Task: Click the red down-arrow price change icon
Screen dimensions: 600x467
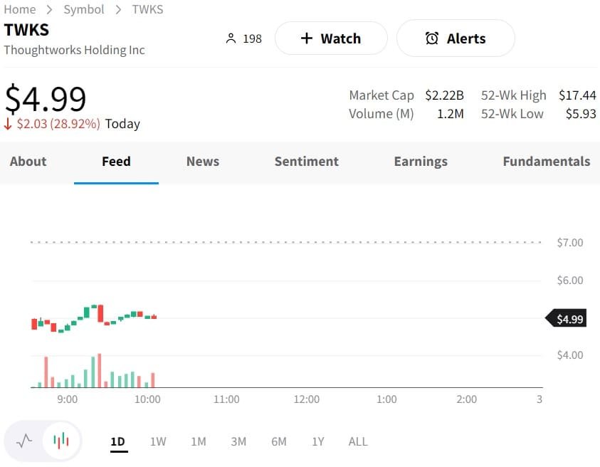Action: 9,124
